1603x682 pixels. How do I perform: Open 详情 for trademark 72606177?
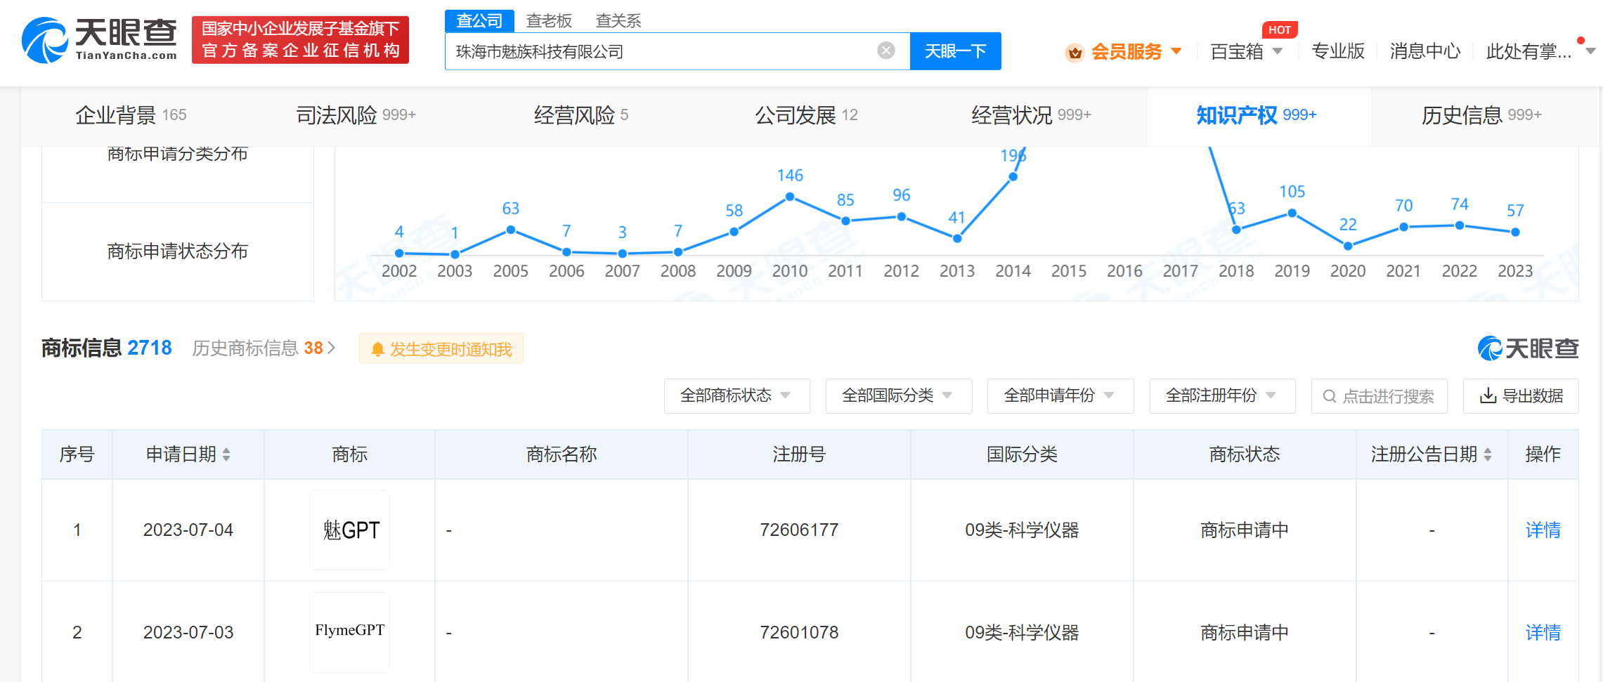pyautogui.click(x=1543, y=530)
